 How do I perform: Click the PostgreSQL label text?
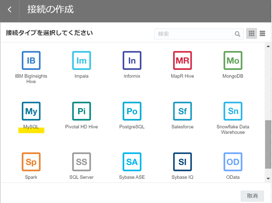(x=132, y=127)
